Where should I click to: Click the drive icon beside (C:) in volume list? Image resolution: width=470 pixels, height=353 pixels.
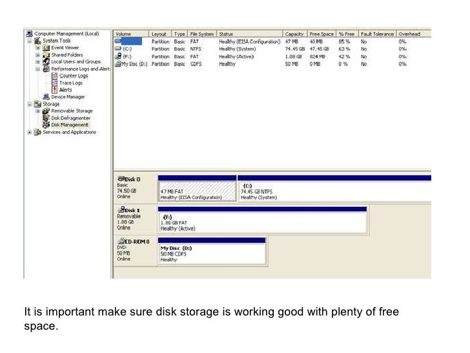pos(118,48)
